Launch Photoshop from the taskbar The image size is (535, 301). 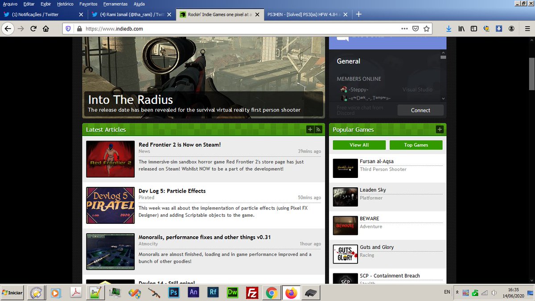pyautogui.click(x=174, y=293)
